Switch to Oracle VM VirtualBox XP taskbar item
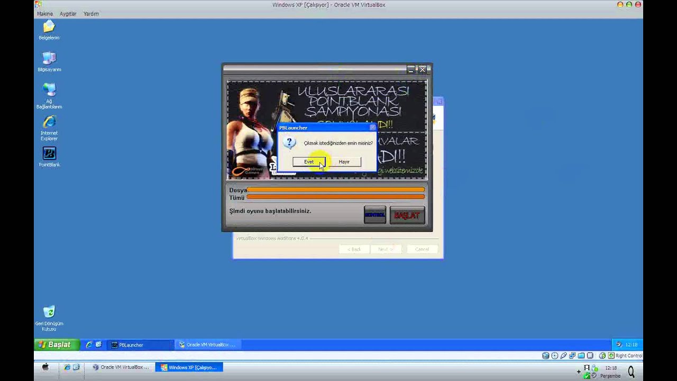The width and height of the screenshot is (677, 381). [x=208, y=345]
